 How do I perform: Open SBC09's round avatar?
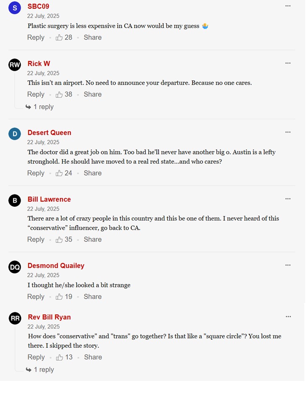(15, 8)
